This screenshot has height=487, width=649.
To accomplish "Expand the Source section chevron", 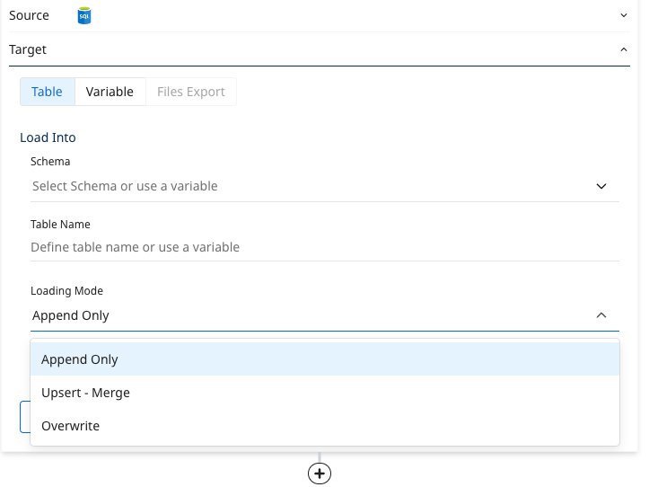I will [x=624, y=15].
